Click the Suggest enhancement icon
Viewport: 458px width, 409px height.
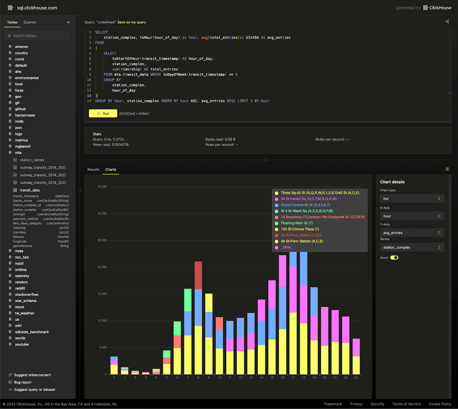point(10,375)
